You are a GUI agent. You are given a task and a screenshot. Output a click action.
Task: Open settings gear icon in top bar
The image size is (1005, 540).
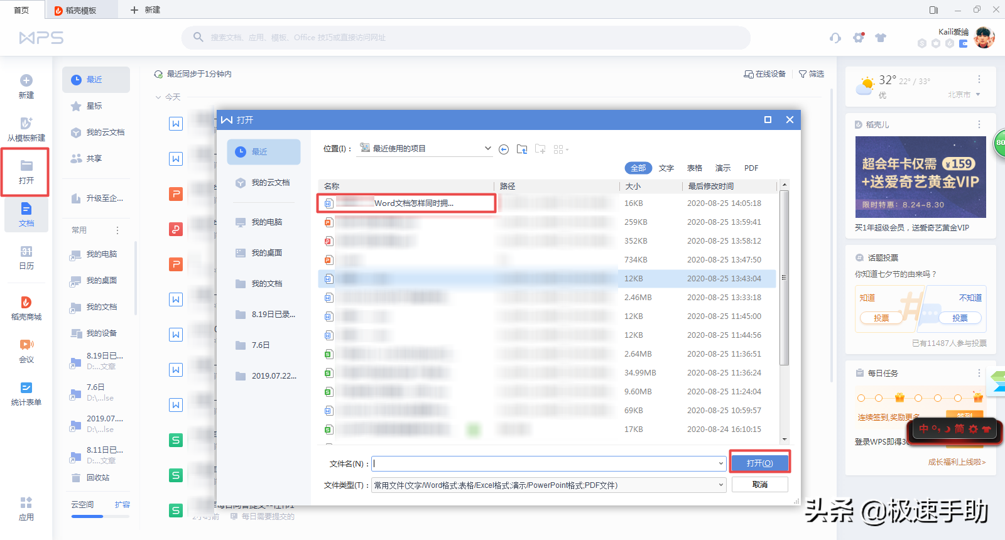(x=859, y=38)
